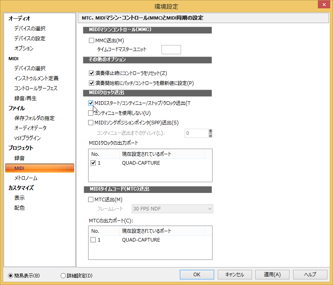
Task: Click the MIDIマシンコントロール(MMC) section header
Action: pos(148,30)
